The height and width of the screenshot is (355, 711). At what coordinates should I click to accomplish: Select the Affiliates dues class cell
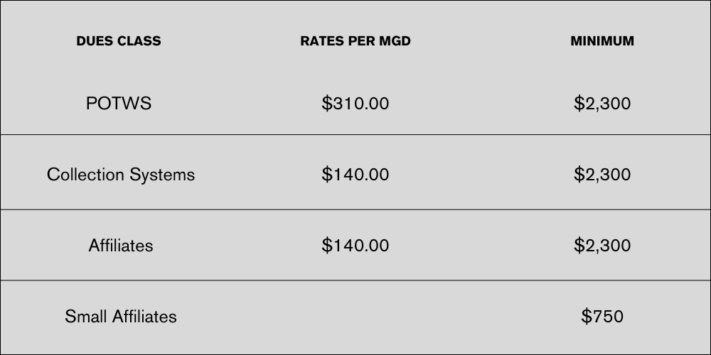pyautogui.click(x=121, y=246)
